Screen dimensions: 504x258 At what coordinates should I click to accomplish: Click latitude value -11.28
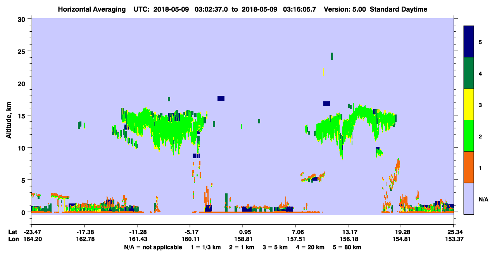coord(137,232)
